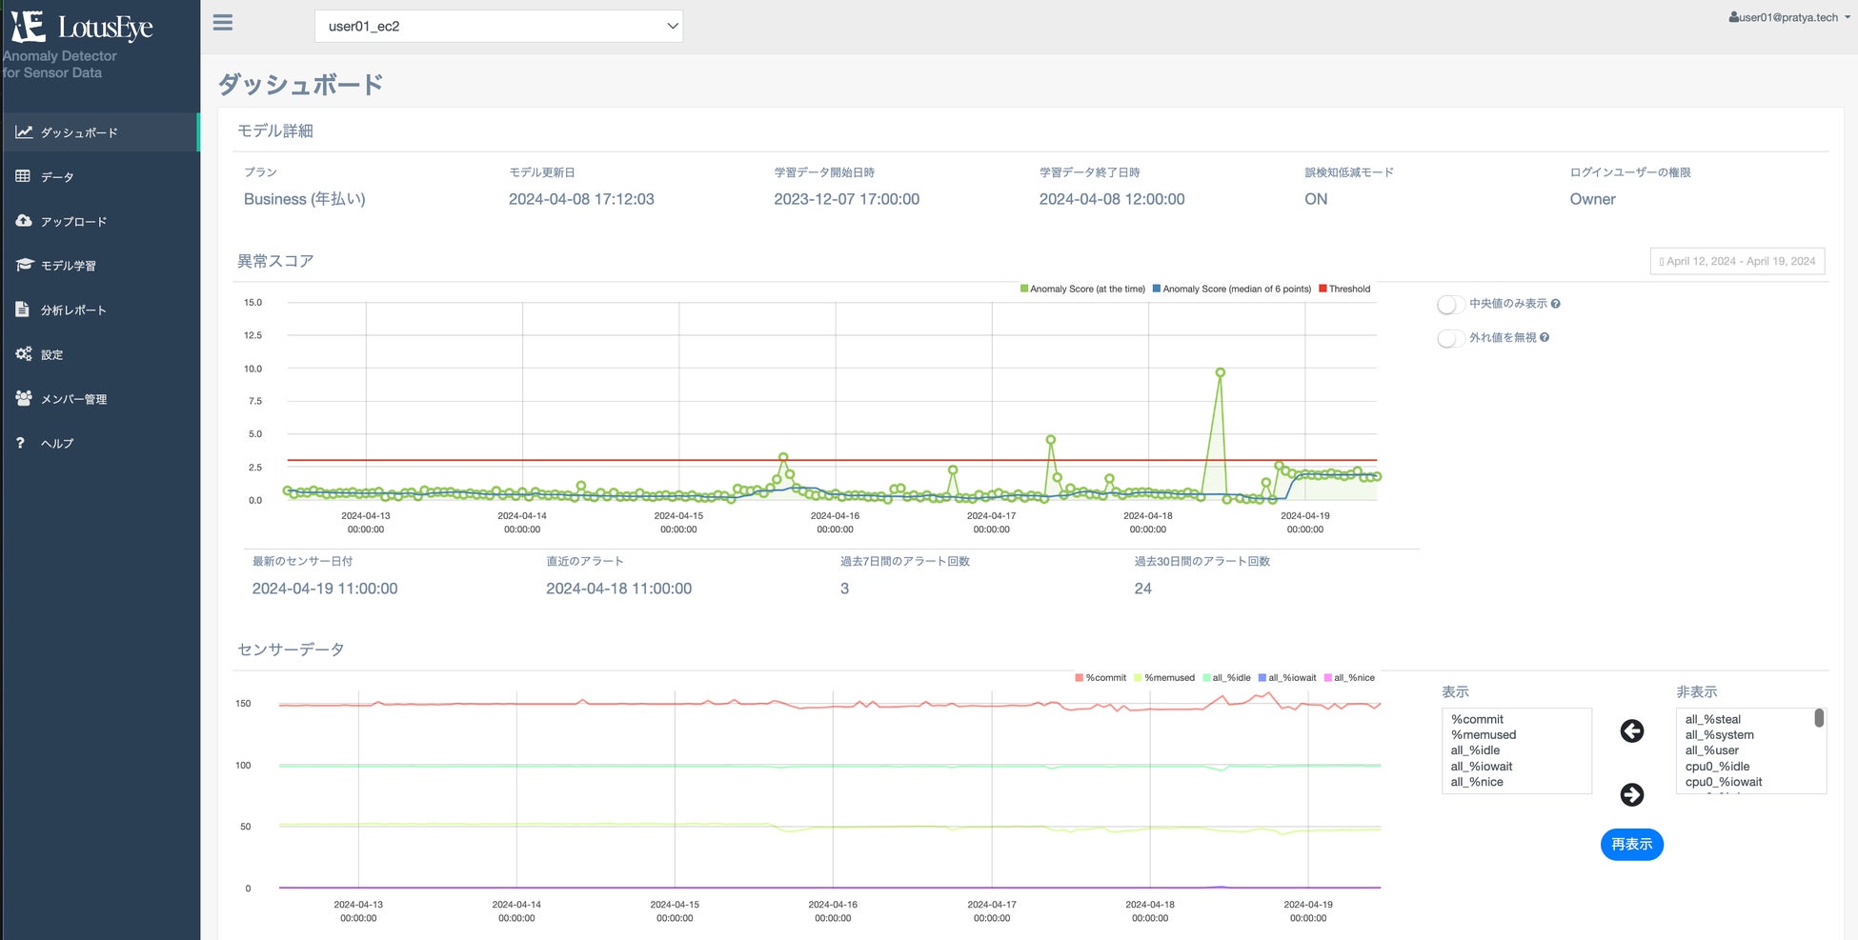
Task: Click the dashboard chart icon in sidebar
Action: 24,132
